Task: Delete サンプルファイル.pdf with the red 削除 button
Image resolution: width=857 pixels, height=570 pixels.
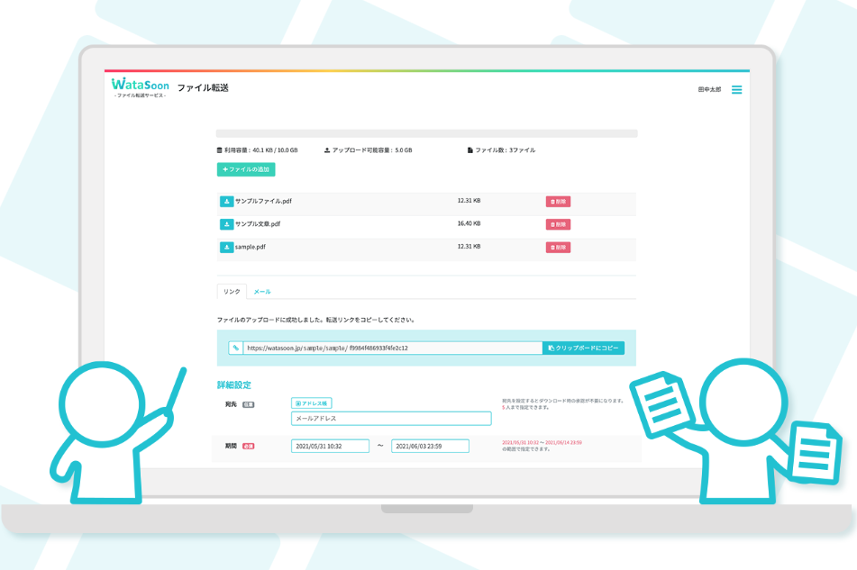Action: coord(558,202)
